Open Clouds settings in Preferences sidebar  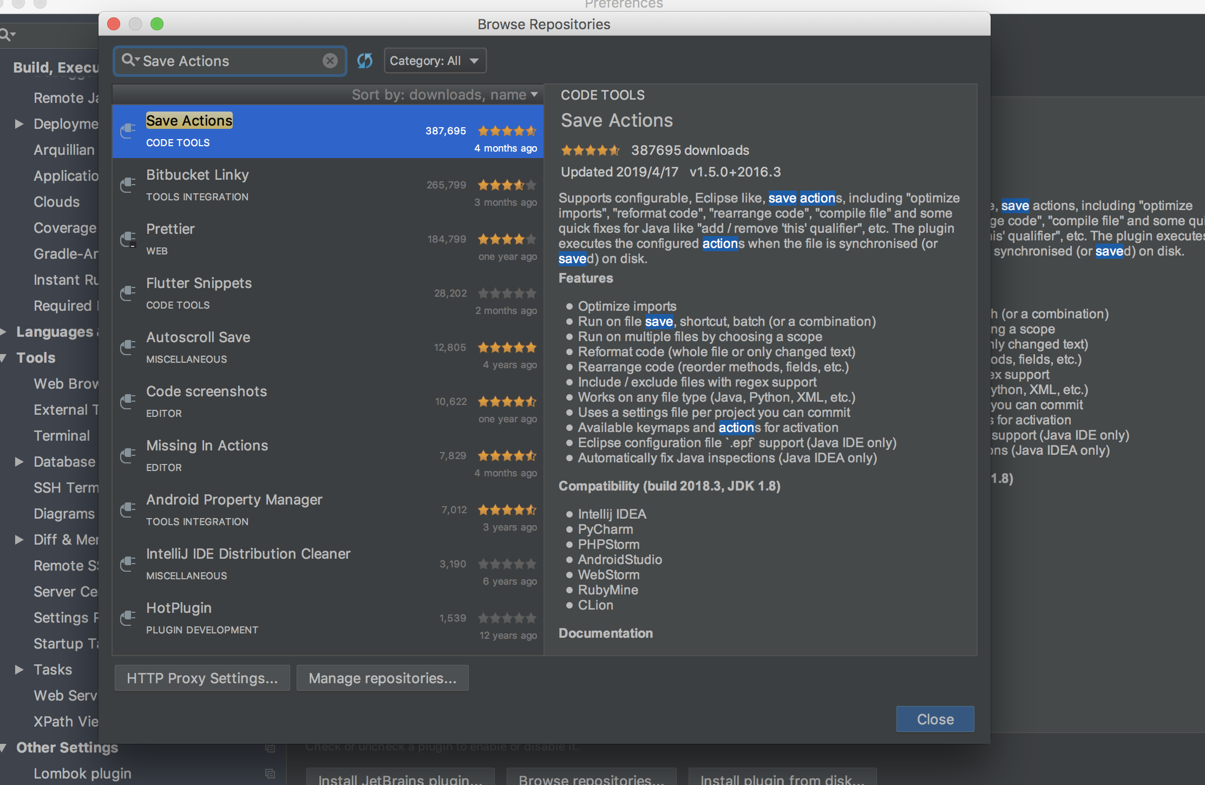(56, 201)
